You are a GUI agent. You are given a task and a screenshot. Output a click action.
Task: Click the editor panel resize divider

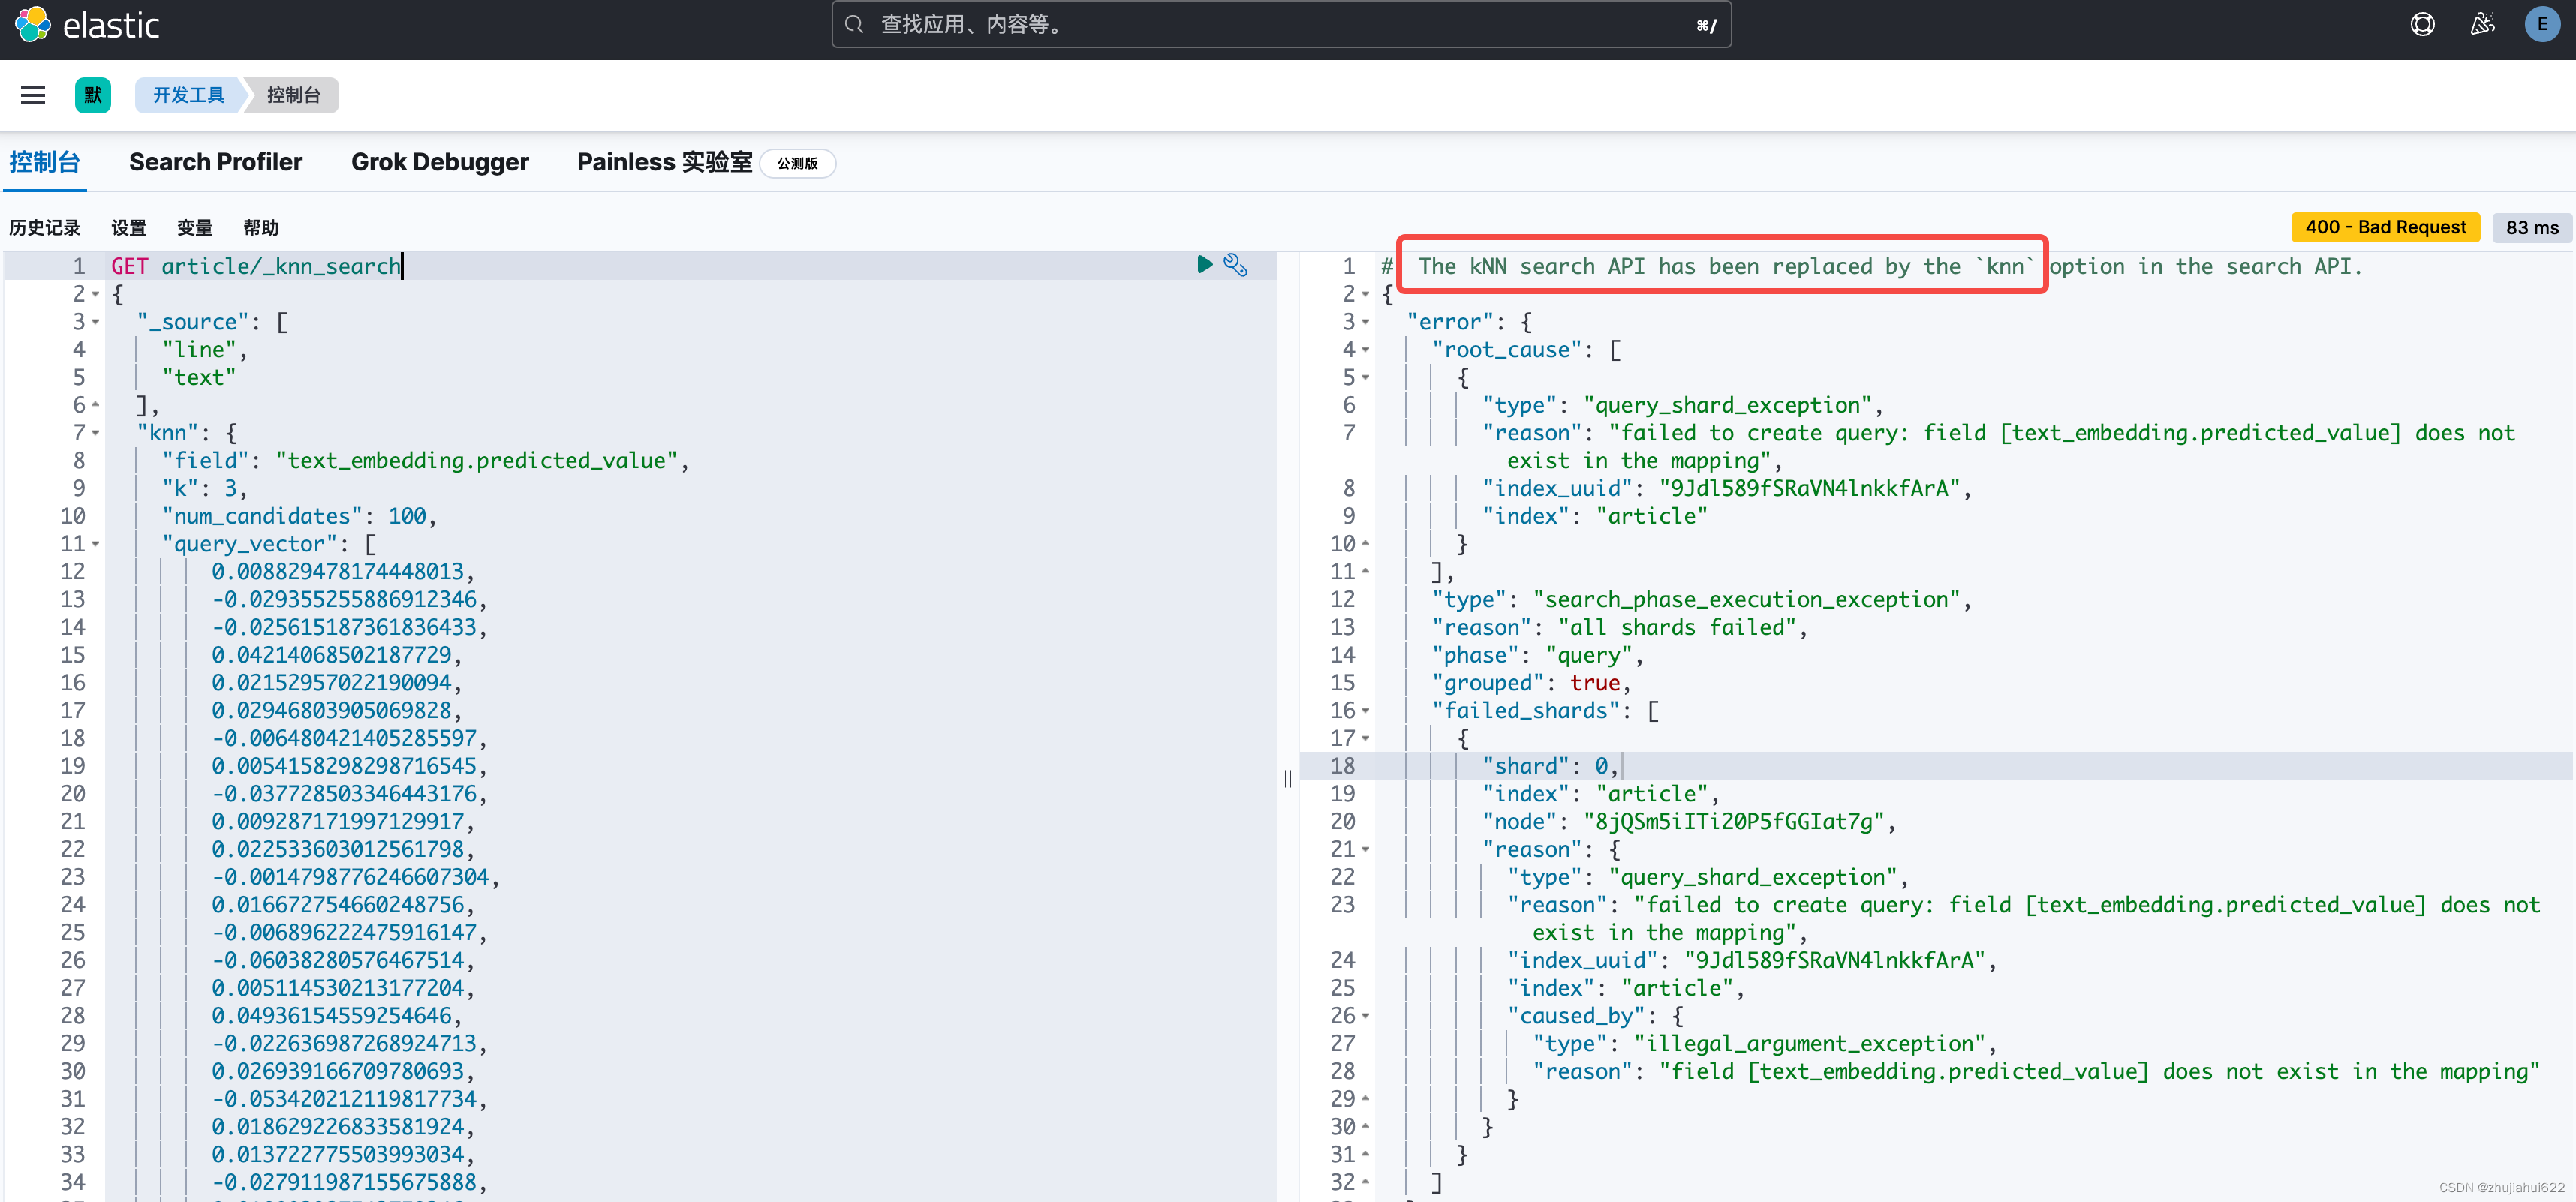[1288, 778]
